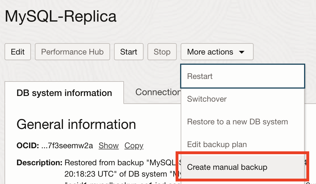The width and height of the screenshot is (316, 184).
Task: Select Restore to a new DB system
Action: (x=238, y=122)
